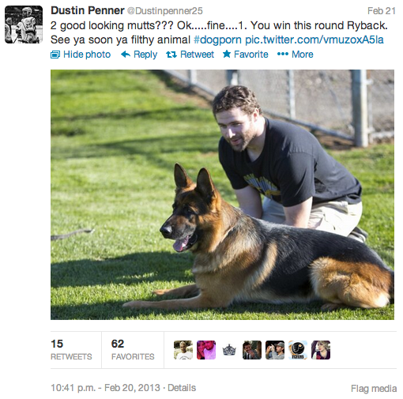This screenshot has height=399, width=403.
Task: Click the first favoriter's avatar
Action: coord(183,350)
